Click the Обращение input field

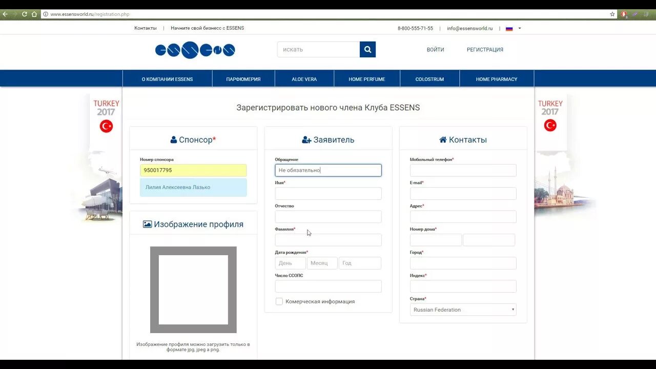(328, 170)
